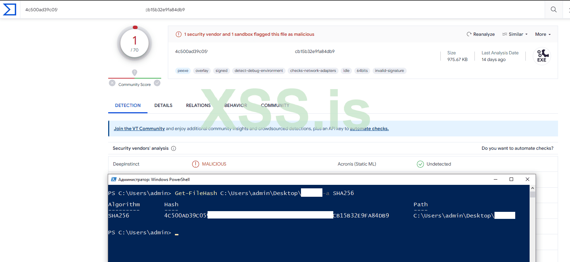Click the Last Analysis Date label
The height and width of the screenshot is (262, 570).
click(500, 53)
